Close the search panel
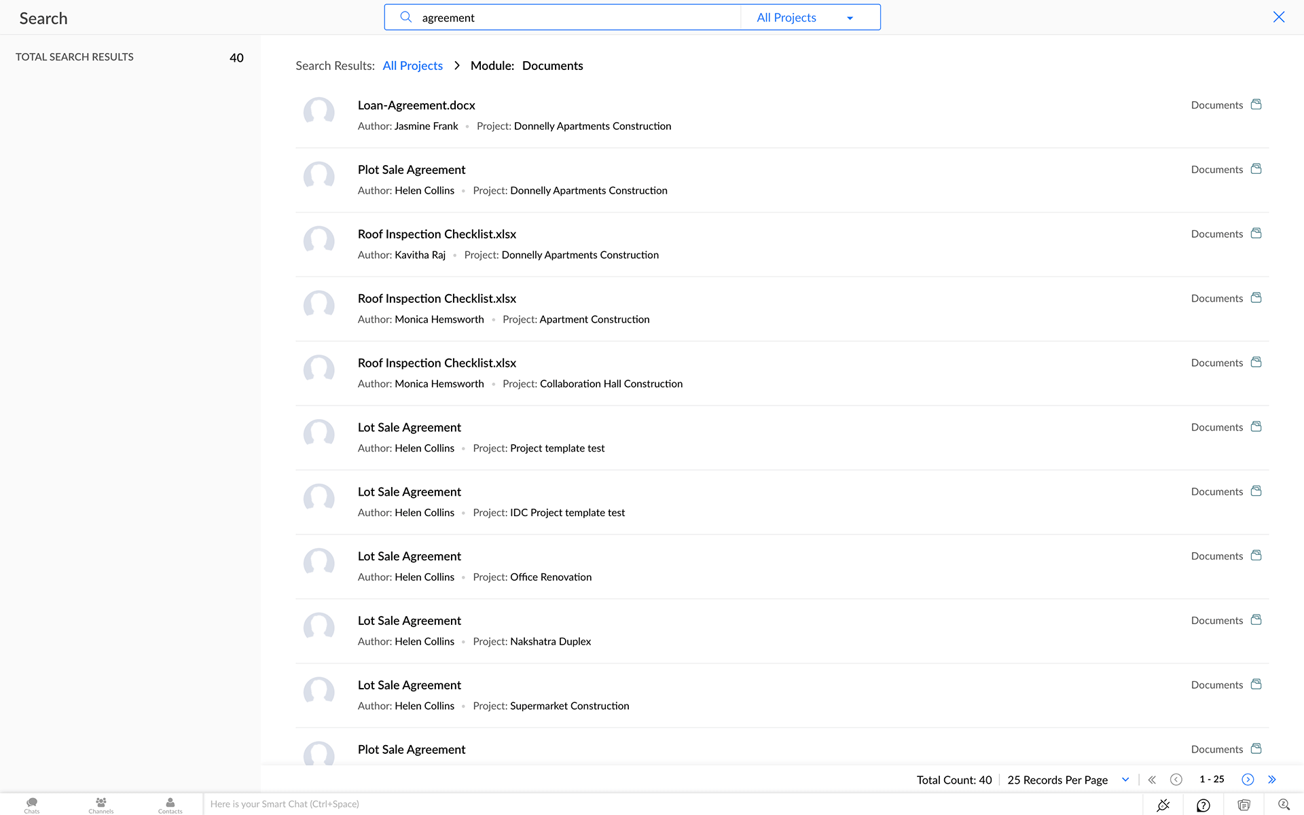This screenshot has width=1304, height=815. click(x=1279, y=17)
